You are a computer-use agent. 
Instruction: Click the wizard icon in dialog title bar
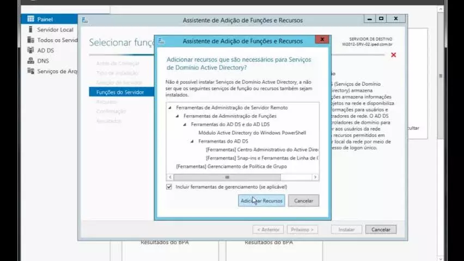point(161,41)
